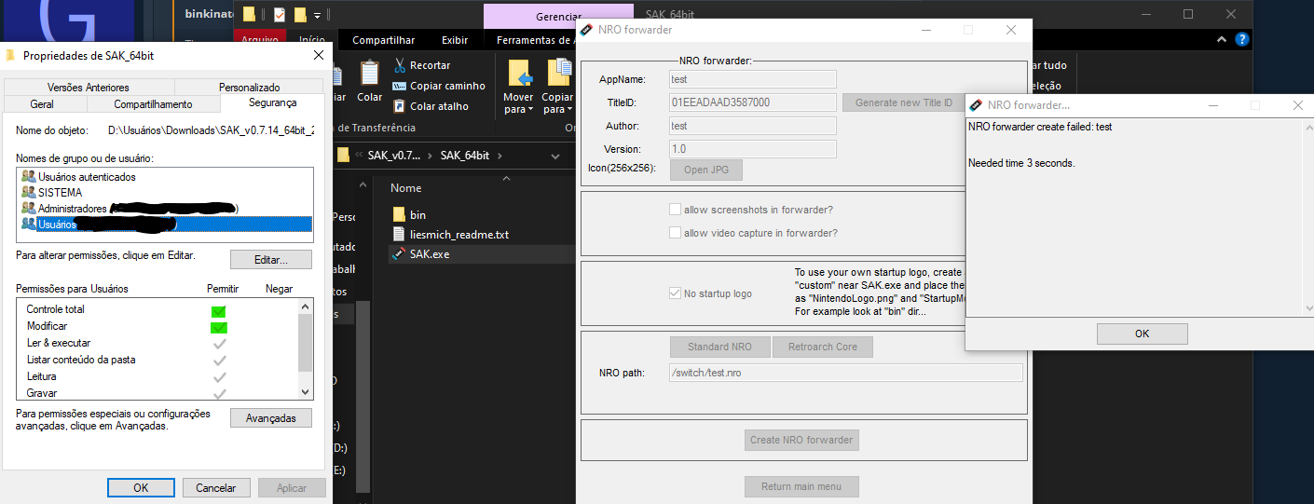Select the SAK.exe file icon

pos(399,254)
